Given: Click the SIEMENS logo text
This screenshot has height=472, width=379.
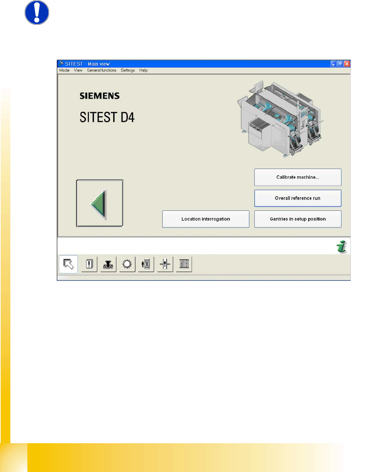Looking at the screenshot, I should tap(100, 96).
